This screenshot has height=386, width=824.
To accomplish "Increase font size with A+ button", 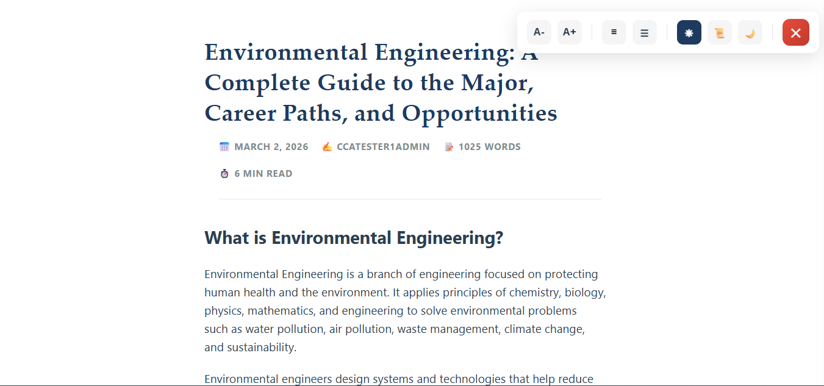I will coord(570,32).
